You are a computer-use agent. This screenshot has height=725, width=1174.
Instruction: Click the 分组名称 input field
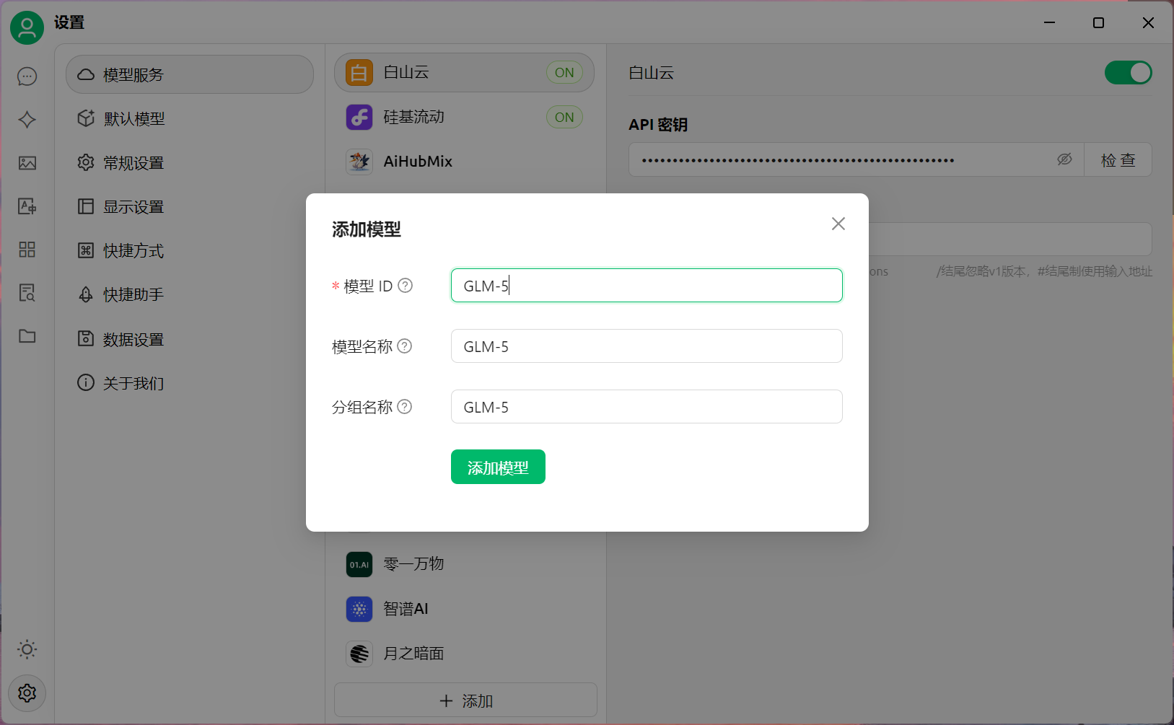coord(647,406)
